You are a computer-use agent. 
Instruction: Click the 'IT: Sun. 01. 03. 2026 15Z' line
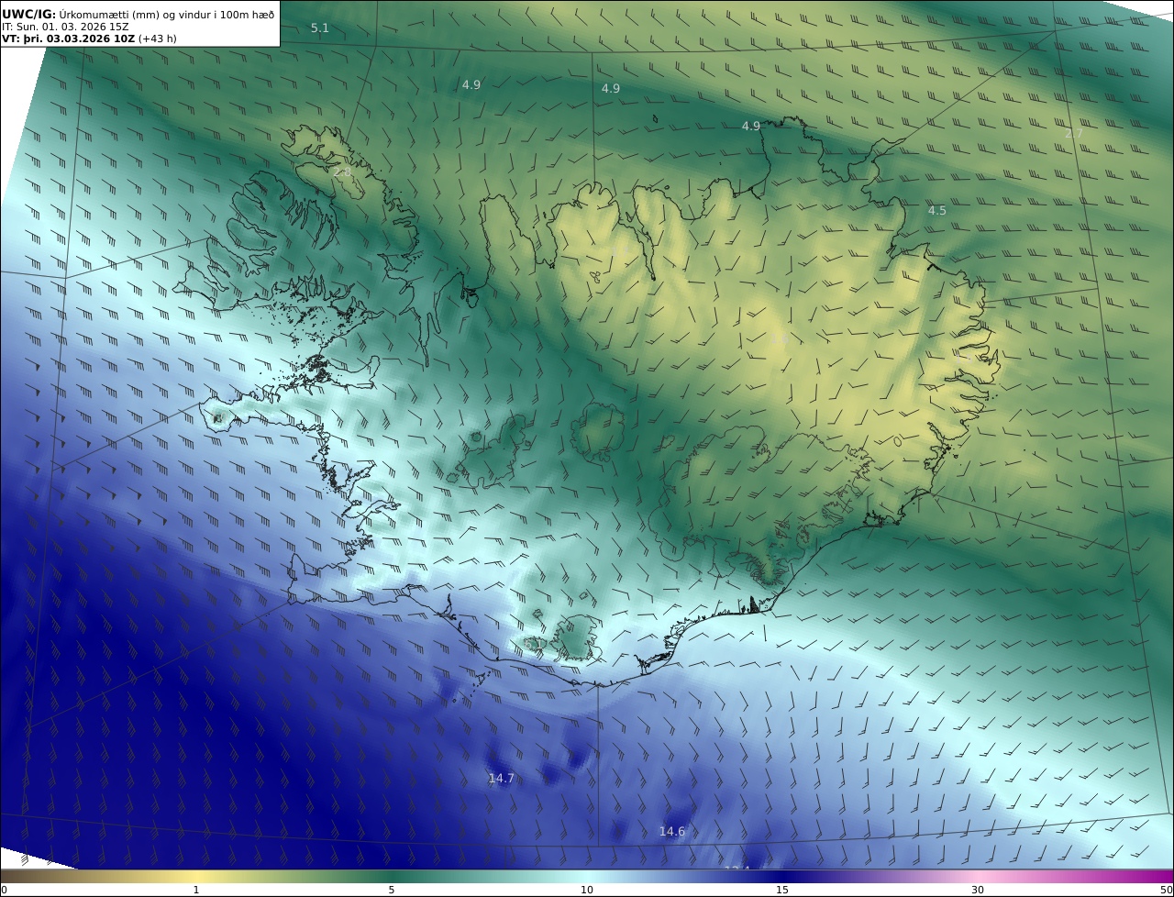point(65,27)
